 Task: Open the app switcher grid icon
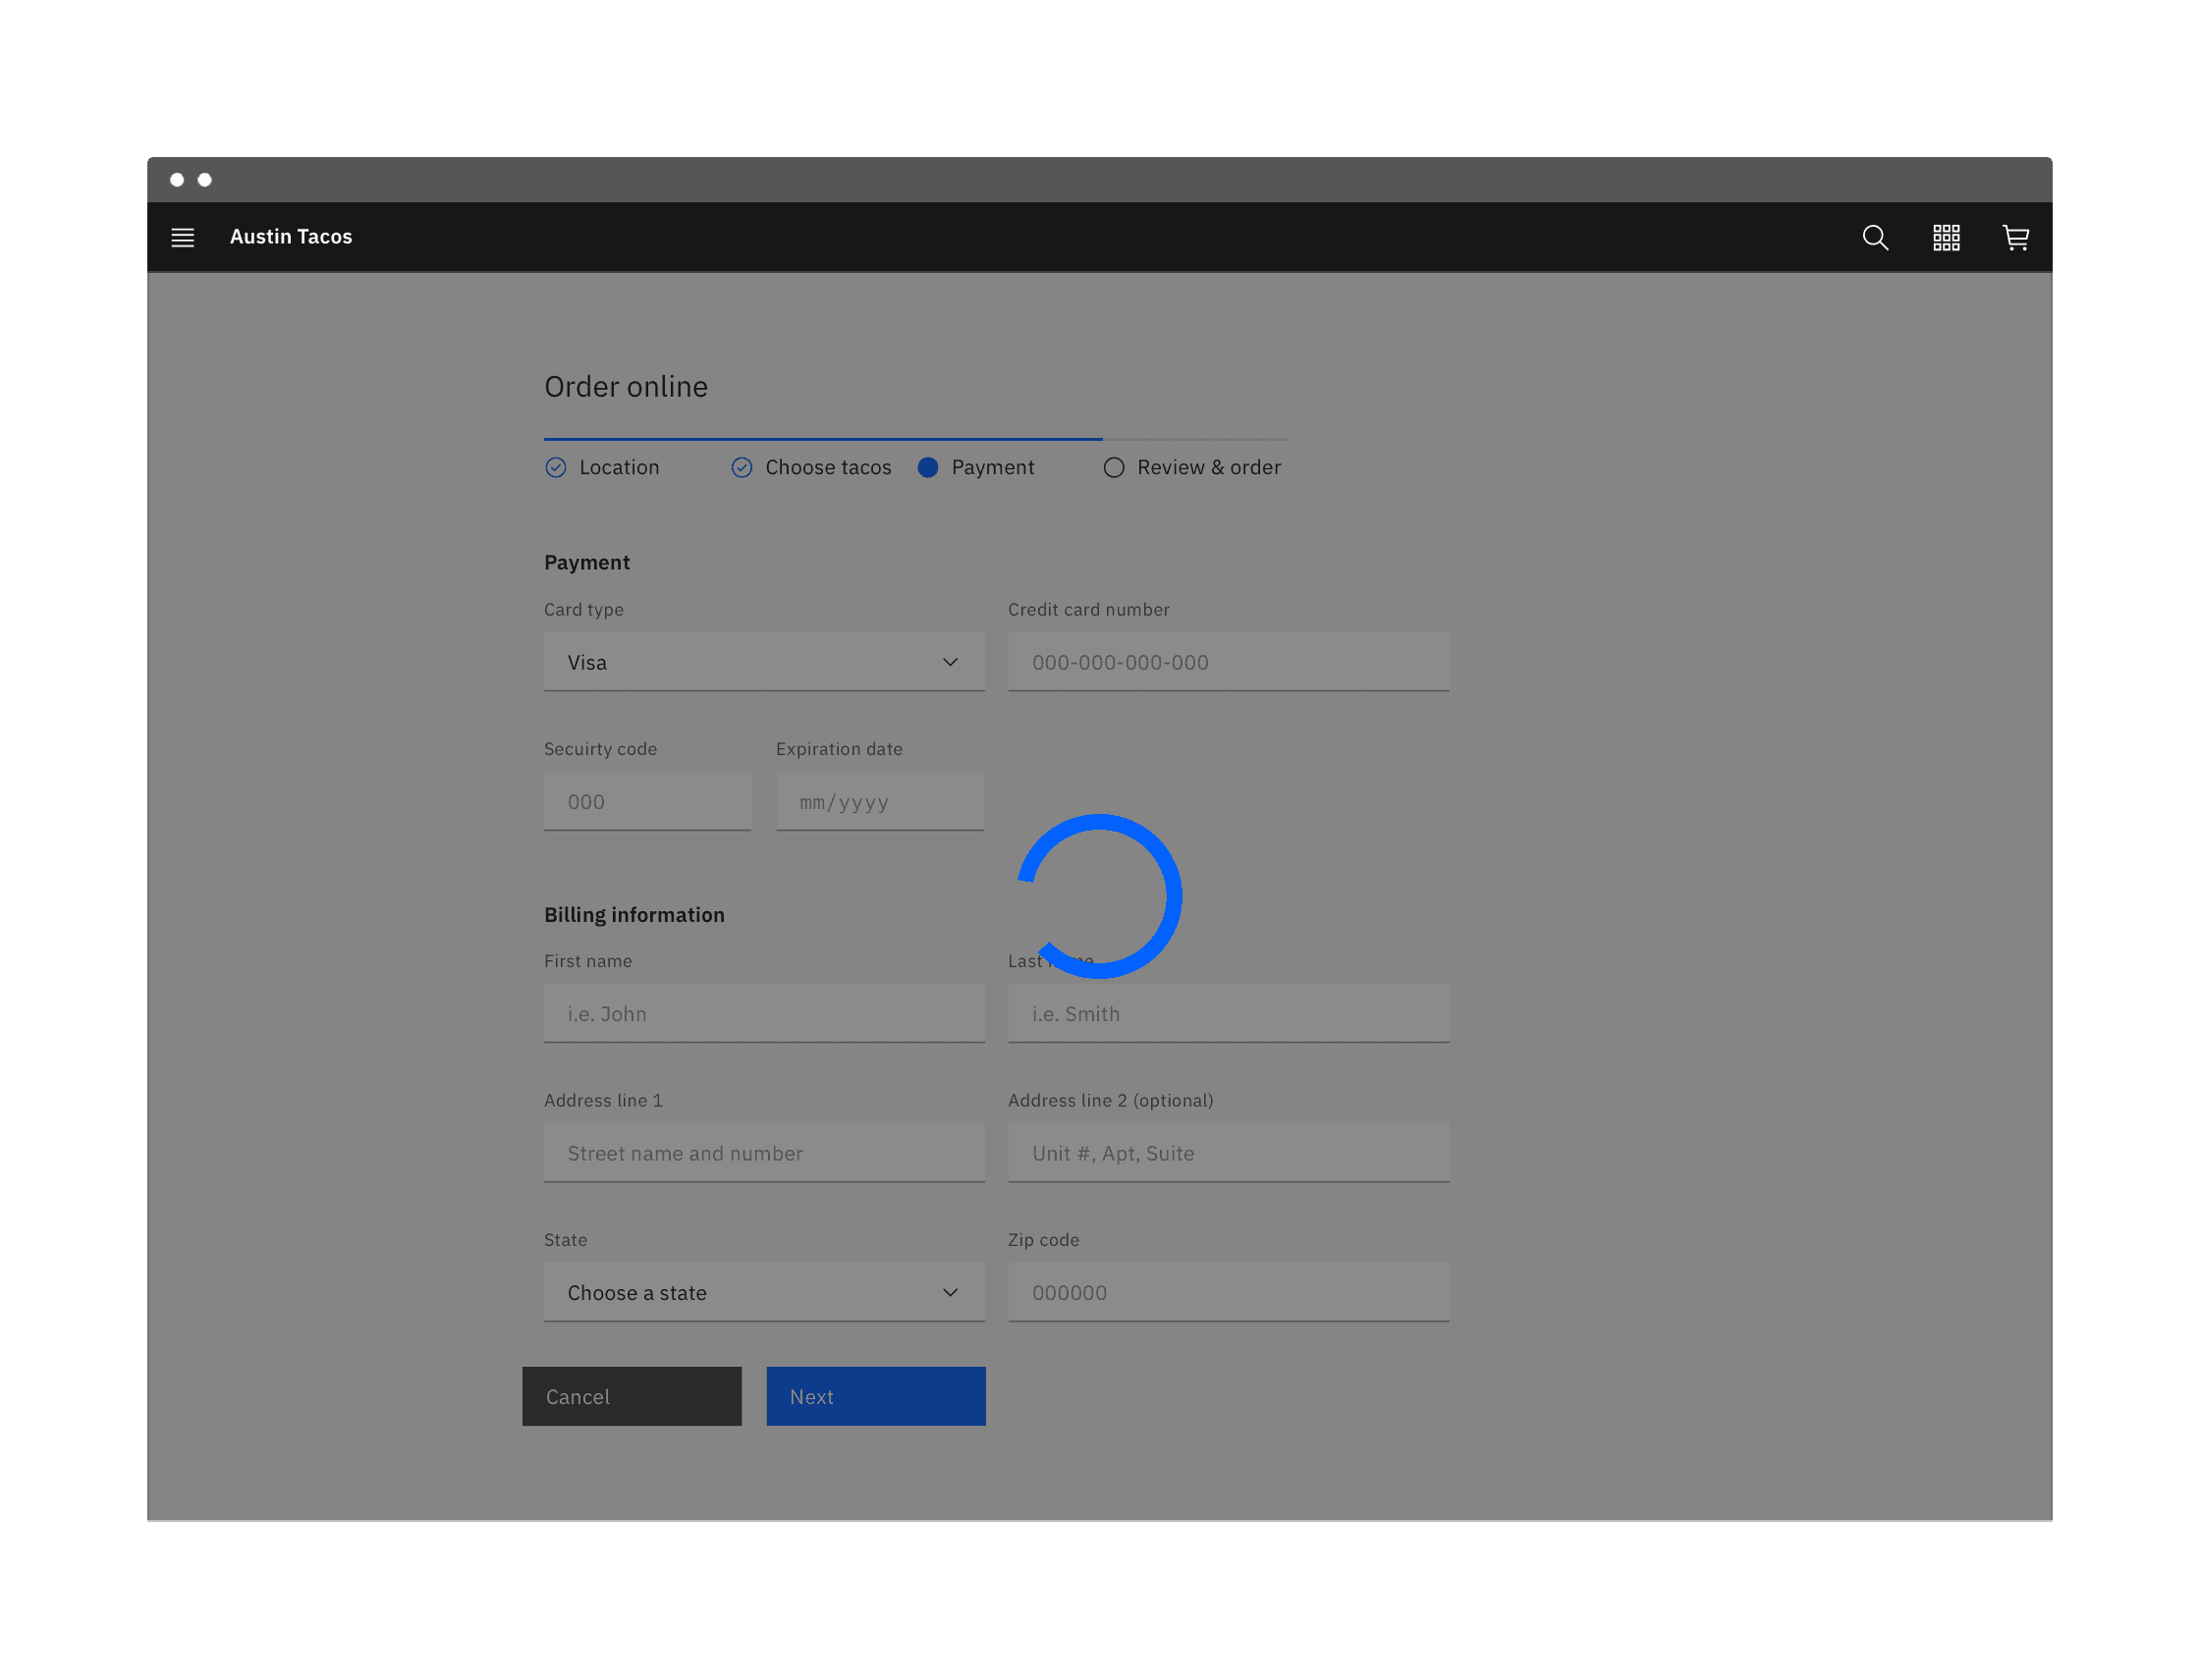coord(1946,237)
